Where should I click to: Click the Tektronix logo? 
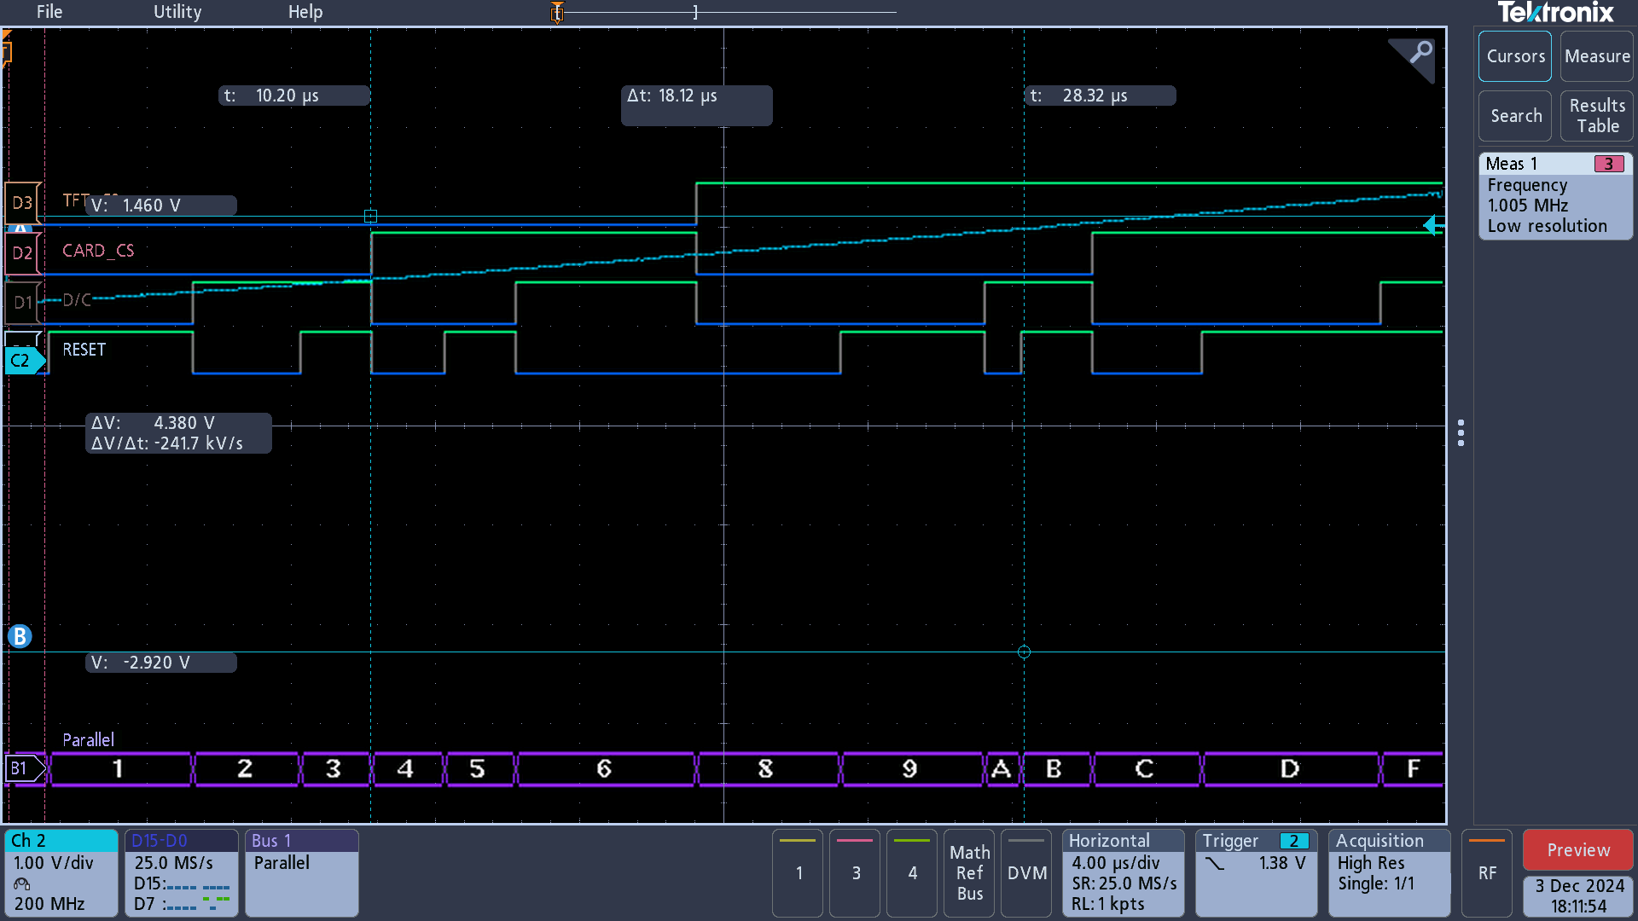click(1555, 13)
